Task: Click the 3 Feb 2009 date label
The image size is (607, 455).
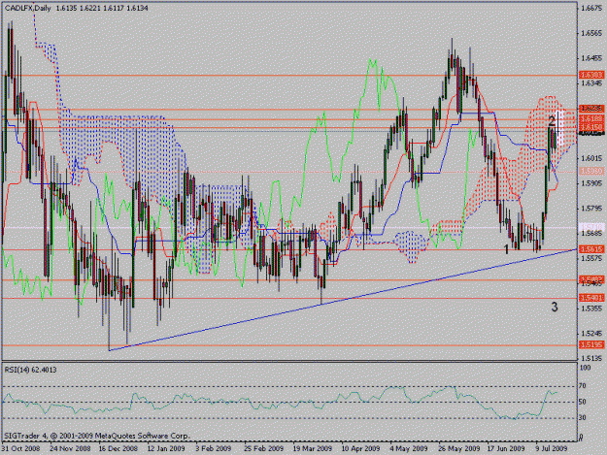Action: [214, 448]
